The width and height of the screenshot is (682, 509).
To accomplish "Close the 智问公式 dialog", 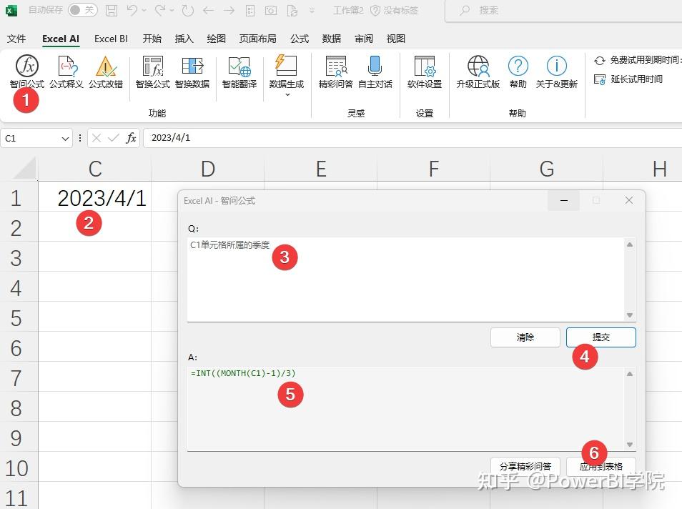I will [x=629, y=200].
